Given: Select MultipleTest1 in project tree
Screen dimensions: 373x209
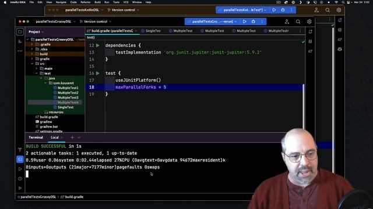Looking at the screenshot, I should pyautogui.click(x=68, y=88).
